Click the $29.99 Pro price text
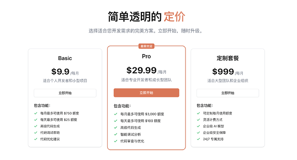Image resolution: width=297 pixels, height=160 pixels. click(x=142, y=70)
